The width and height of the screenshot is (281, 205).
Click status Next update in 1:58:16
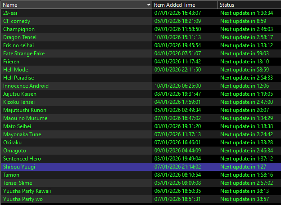(x=247, y=175)
